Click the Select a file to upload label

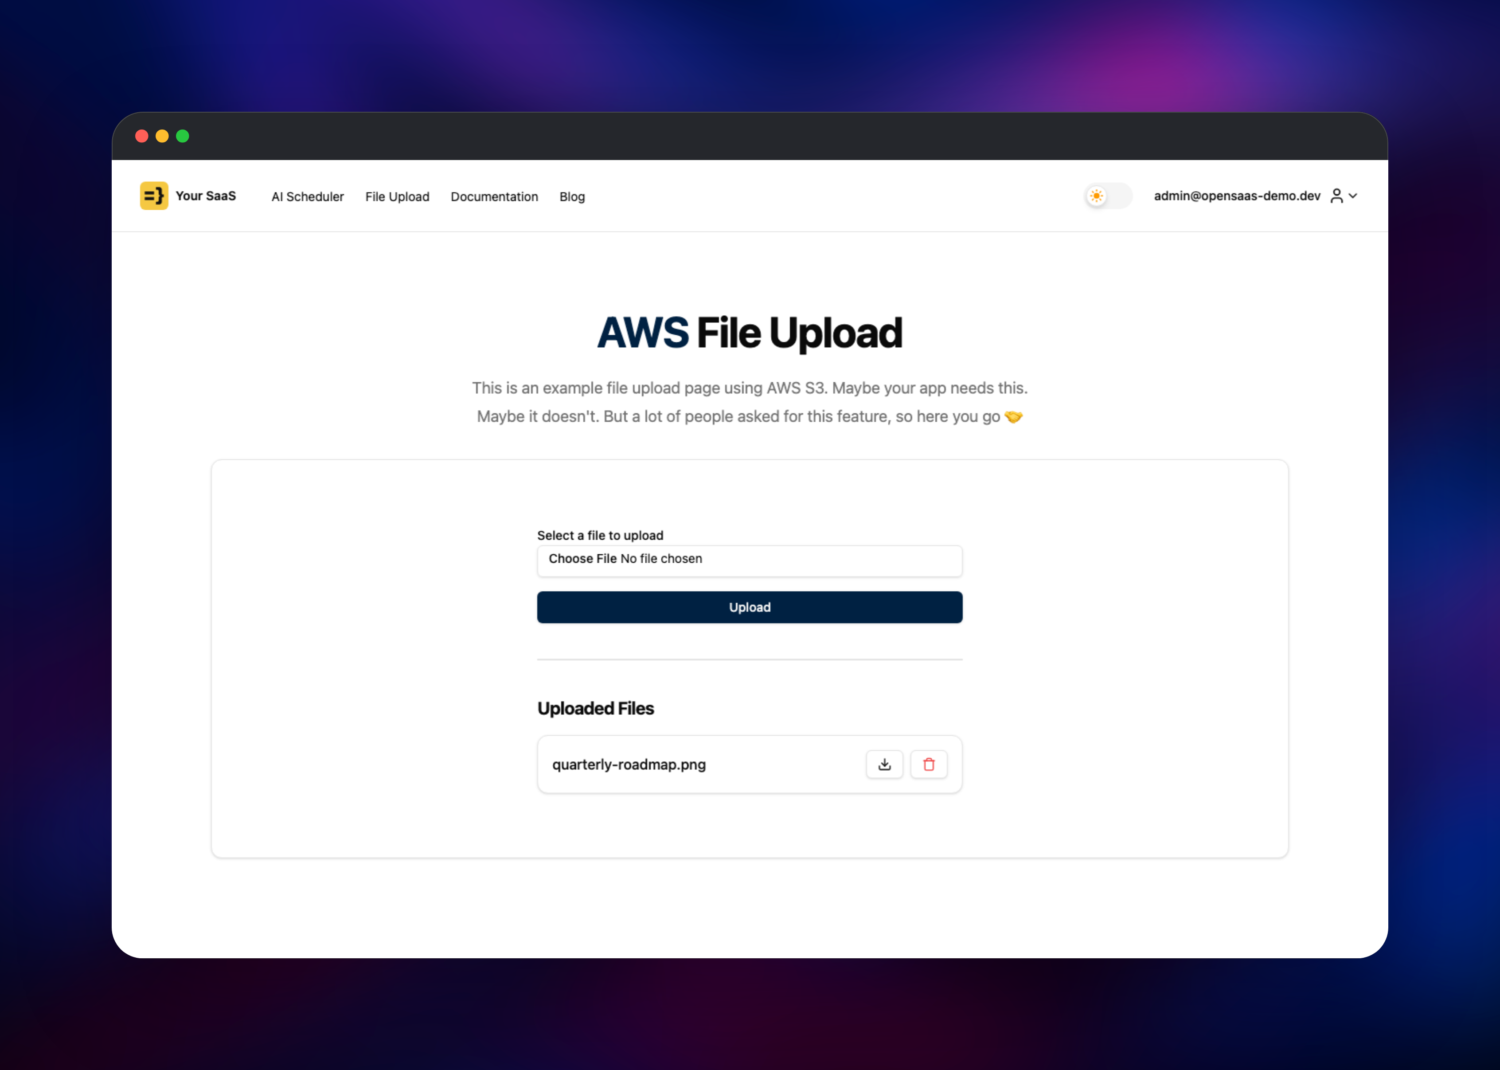pyautogui.click(x=600, y=535)
